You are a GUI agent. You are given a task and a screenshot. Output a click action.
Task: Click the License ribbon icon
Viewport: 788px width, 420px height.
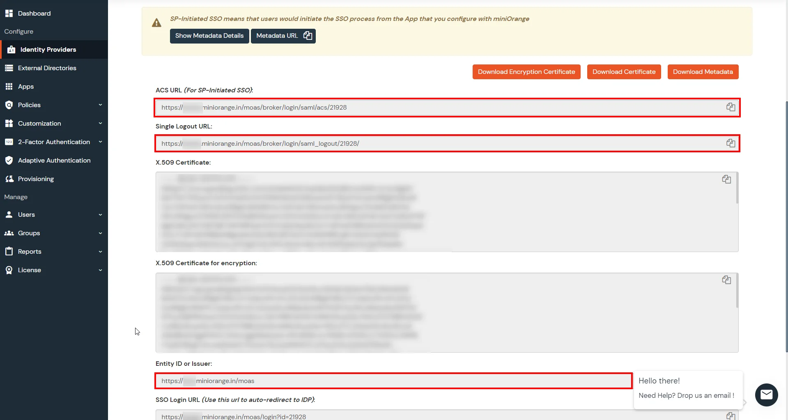[9, 270]
